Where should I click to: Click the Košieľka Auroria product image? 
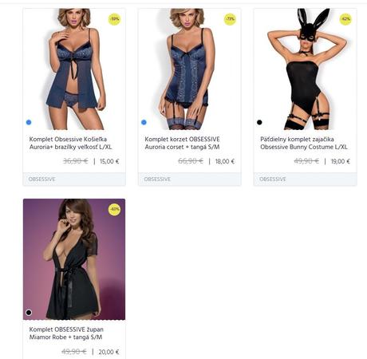click(74, 69)
